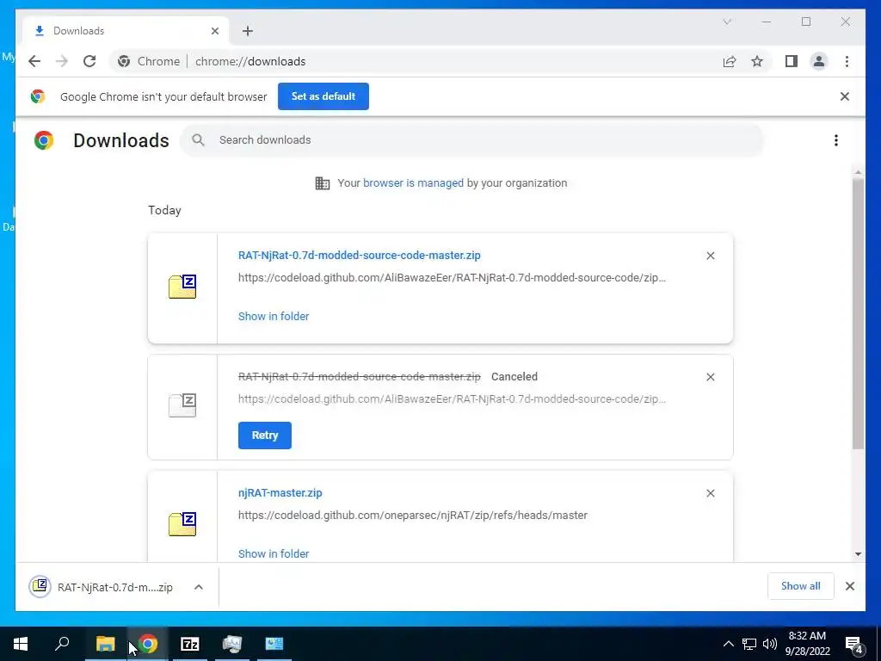Viewport: 881px width, 661px height.
Task: Reload the downloads page
Action: point(89,61)
